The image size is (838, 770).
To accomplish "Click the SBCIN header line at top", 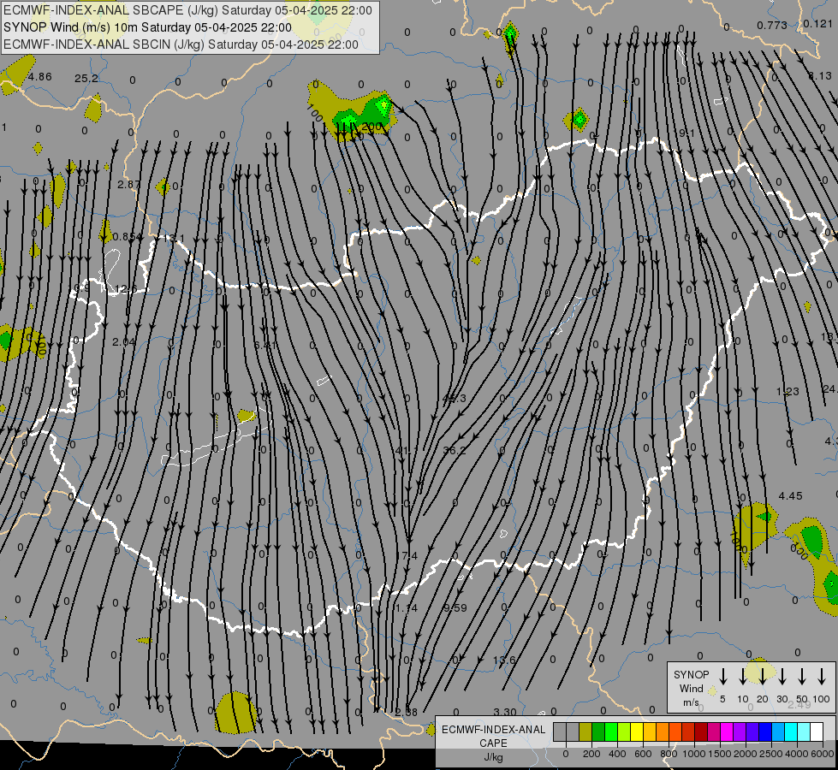I will point(181,44).
